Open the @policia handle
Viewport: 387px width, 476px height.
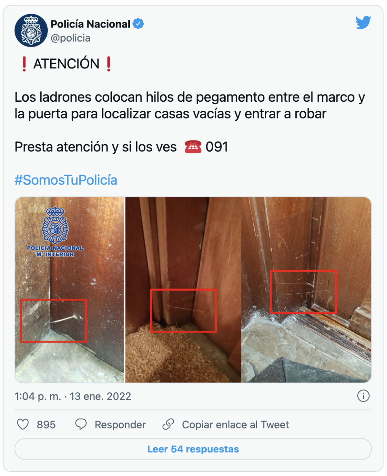(71, 38)
